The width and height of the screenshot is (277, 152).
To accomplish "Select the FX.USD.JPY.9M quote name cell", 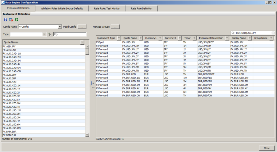I will pos(133,67).
